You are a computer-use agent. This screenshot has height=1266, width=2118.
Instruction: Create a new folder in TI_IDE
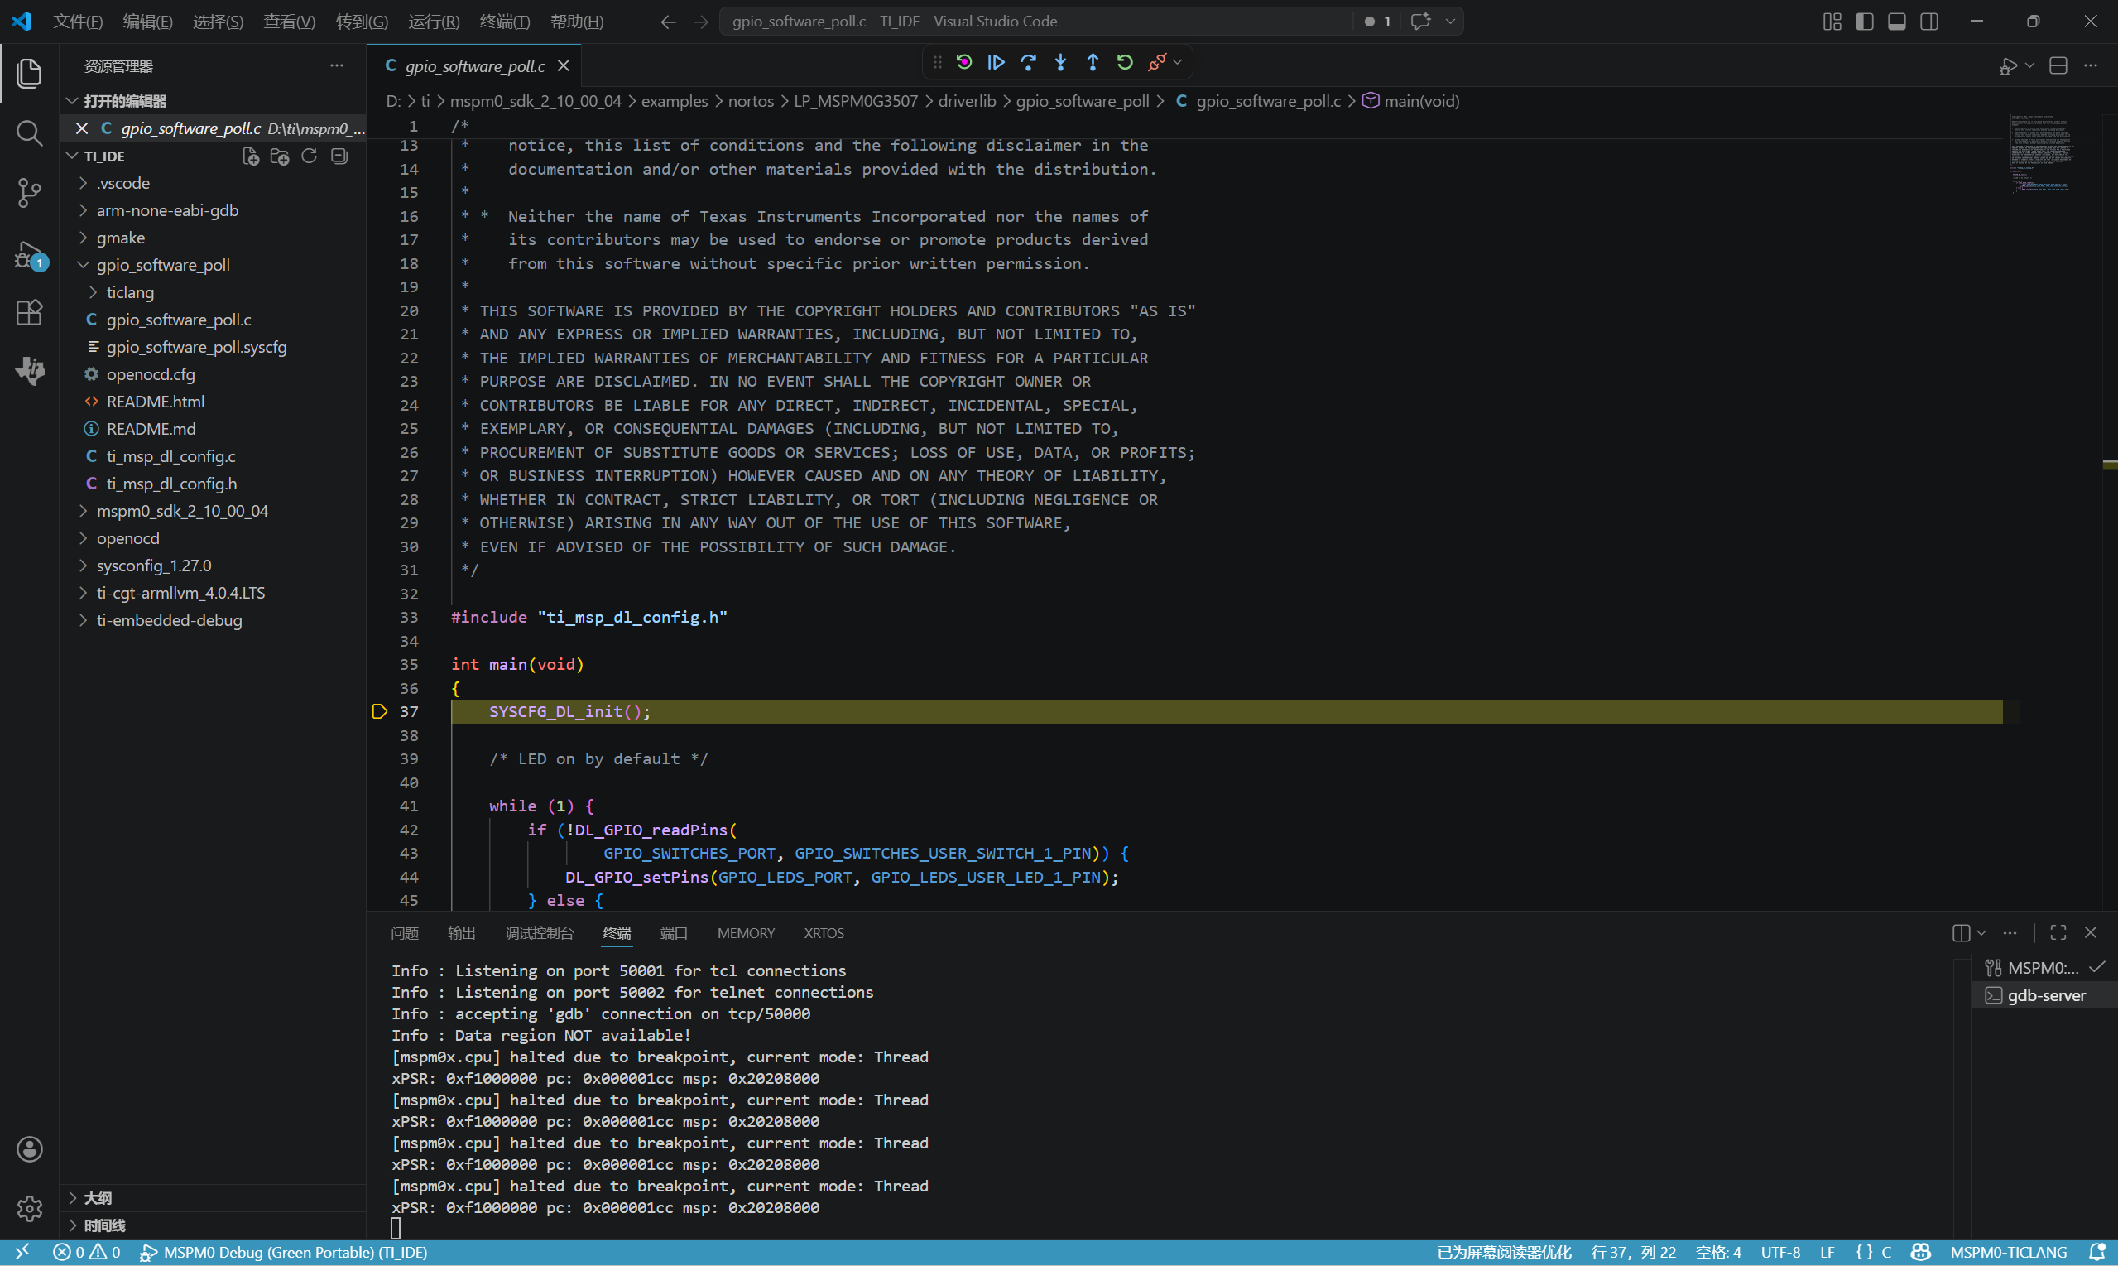click(x=280, y=156)
